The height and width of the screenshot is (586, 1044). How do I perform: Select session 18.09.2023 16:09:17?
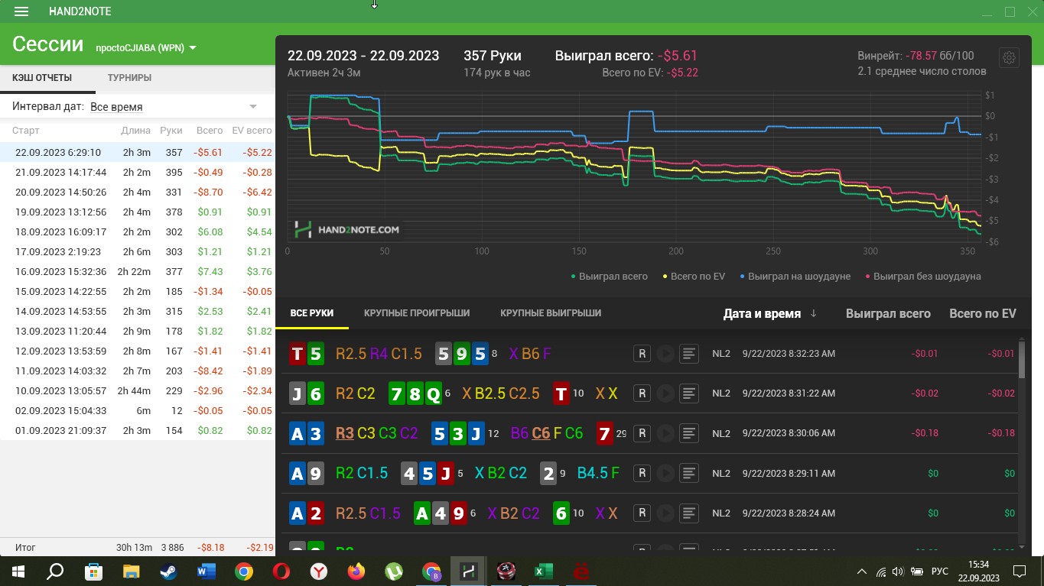pos(138,231)
